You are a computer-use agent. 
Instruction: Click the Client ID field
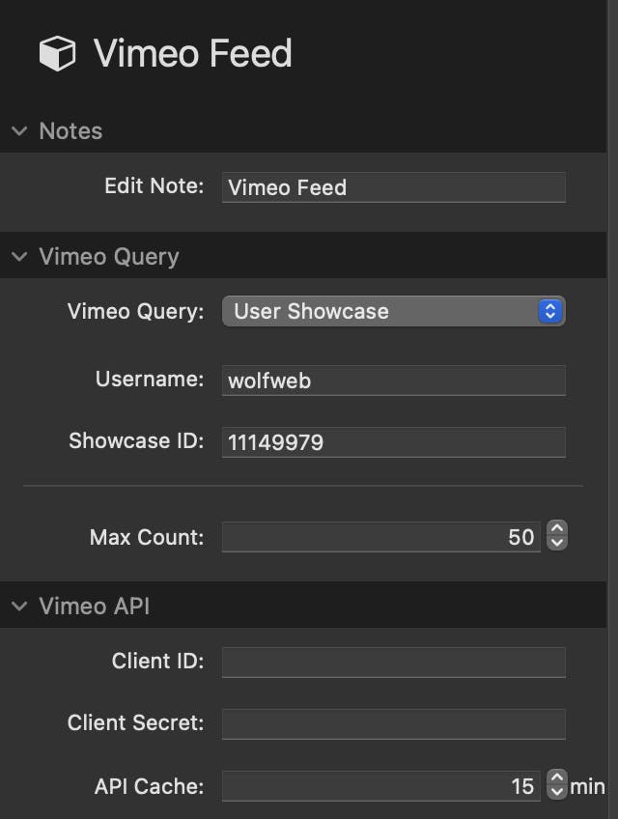(x=393, y=662)
